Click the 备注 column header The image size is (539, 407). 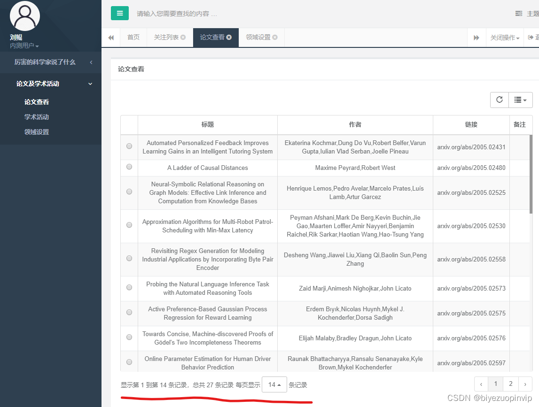(520, 125)
